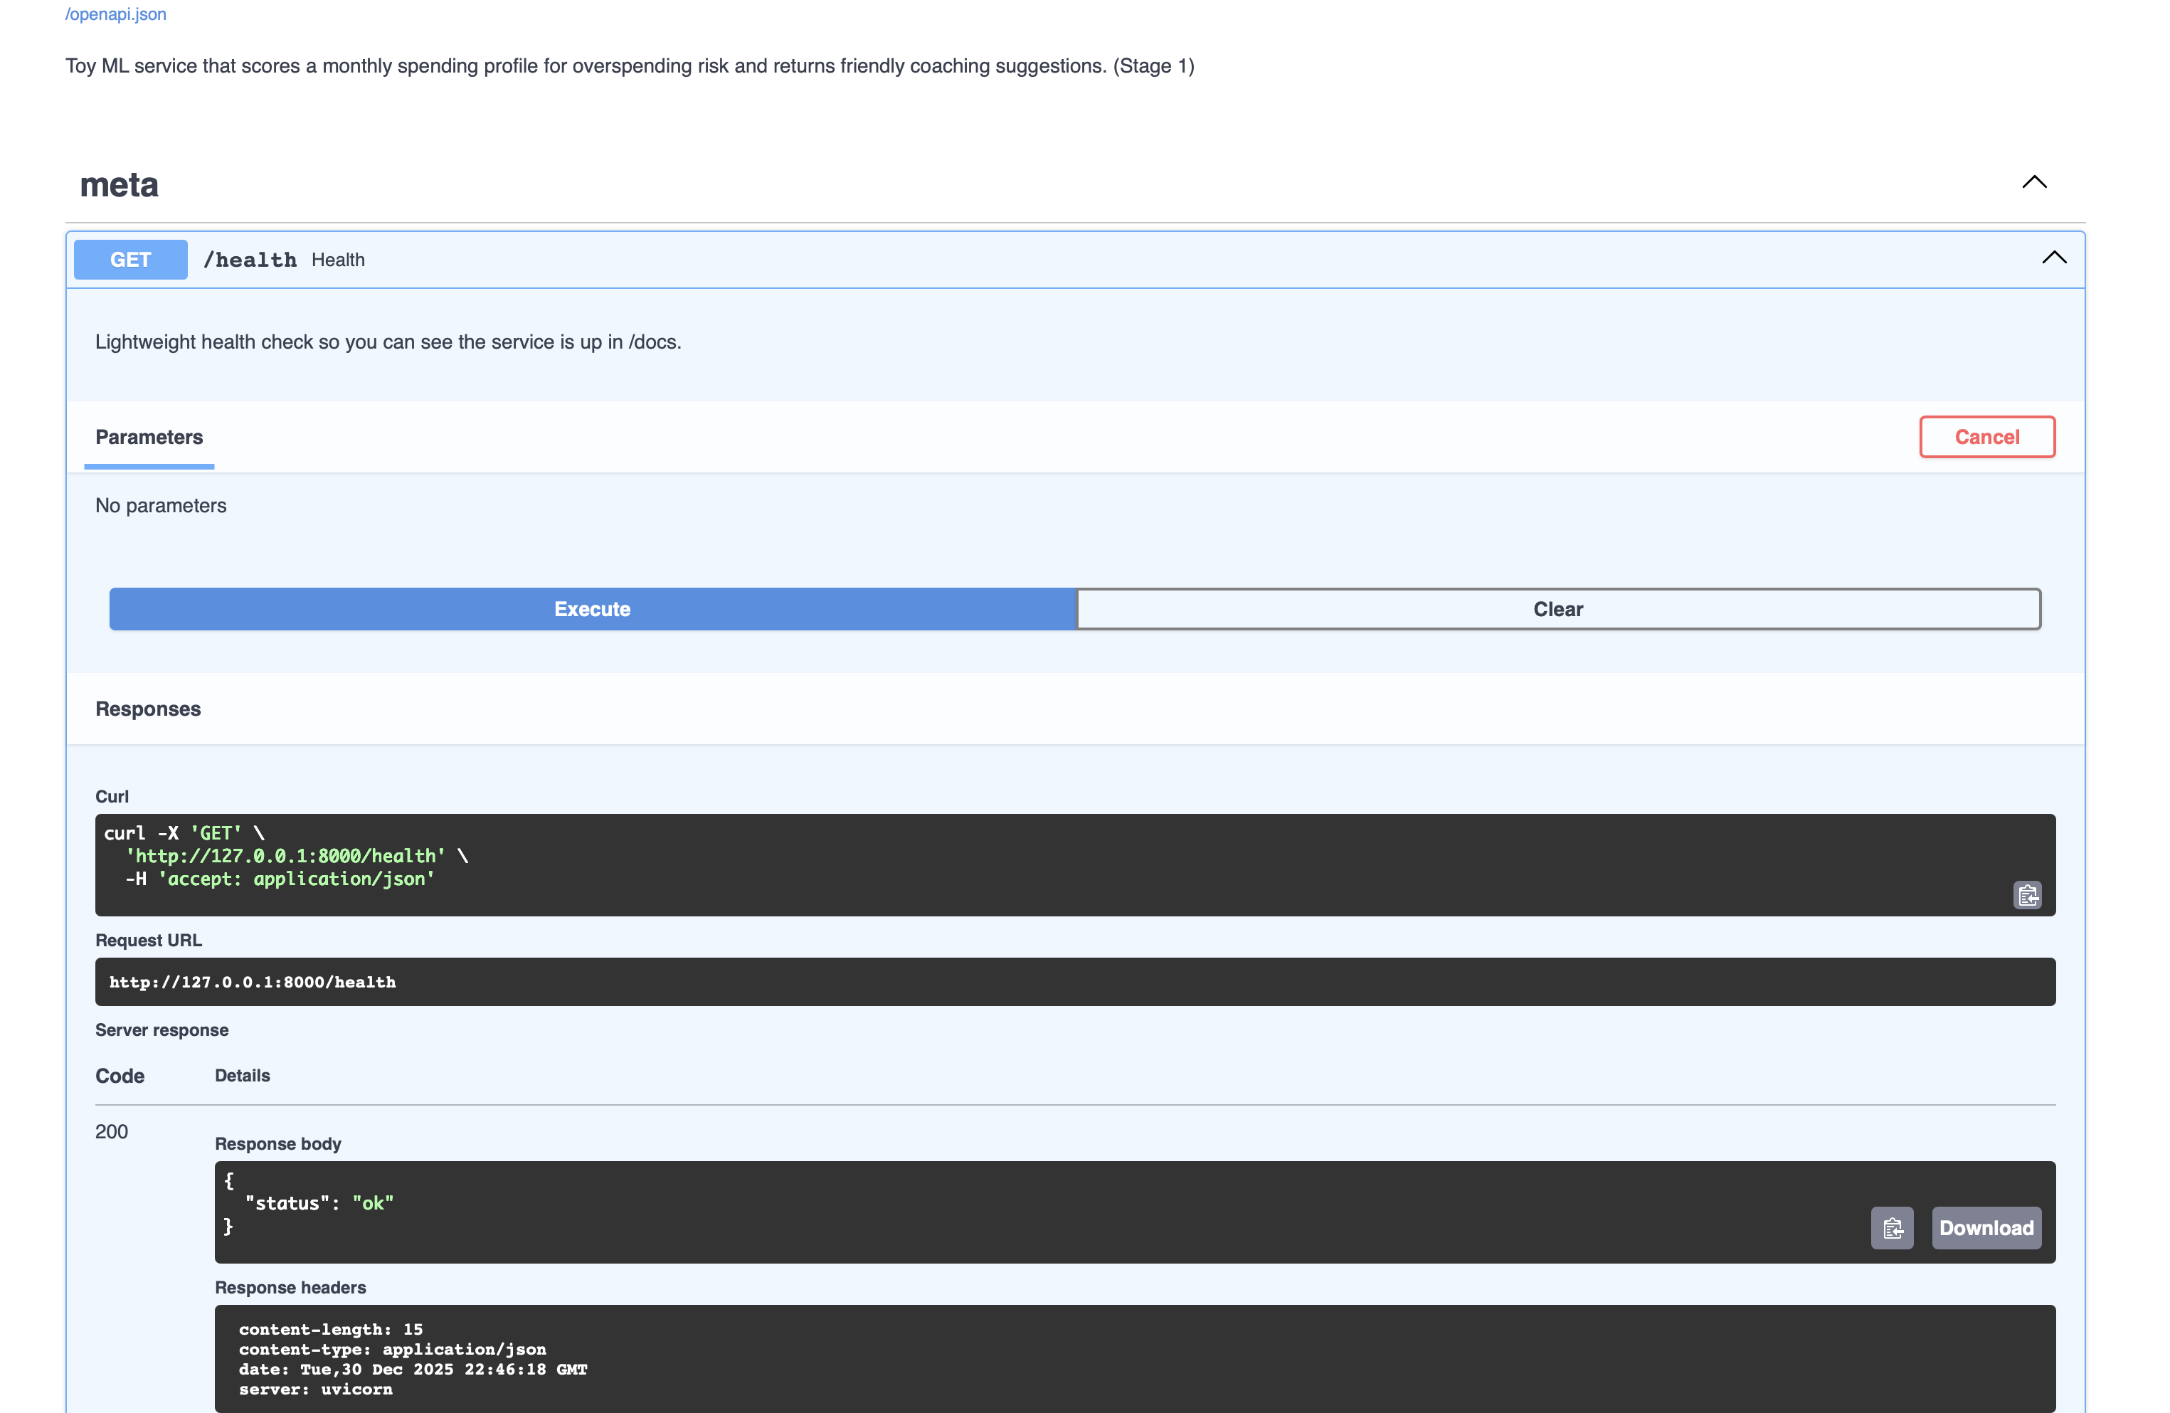Collapse the meta section chevron
Screen dimensions: 2170x1413
coord(2034,182)
